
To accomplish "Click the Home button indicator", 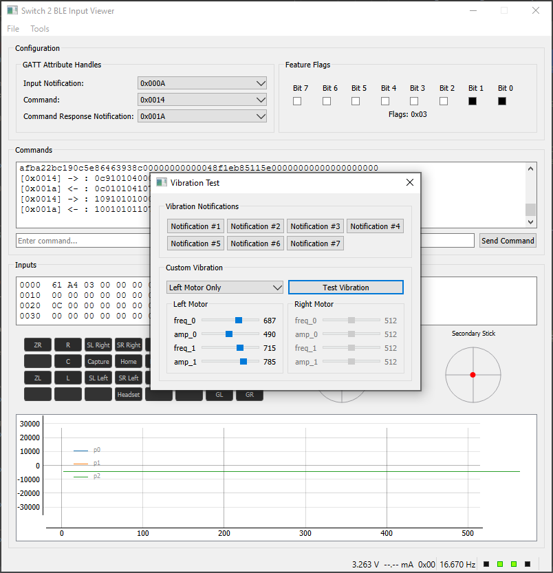I will coord(129,361).
